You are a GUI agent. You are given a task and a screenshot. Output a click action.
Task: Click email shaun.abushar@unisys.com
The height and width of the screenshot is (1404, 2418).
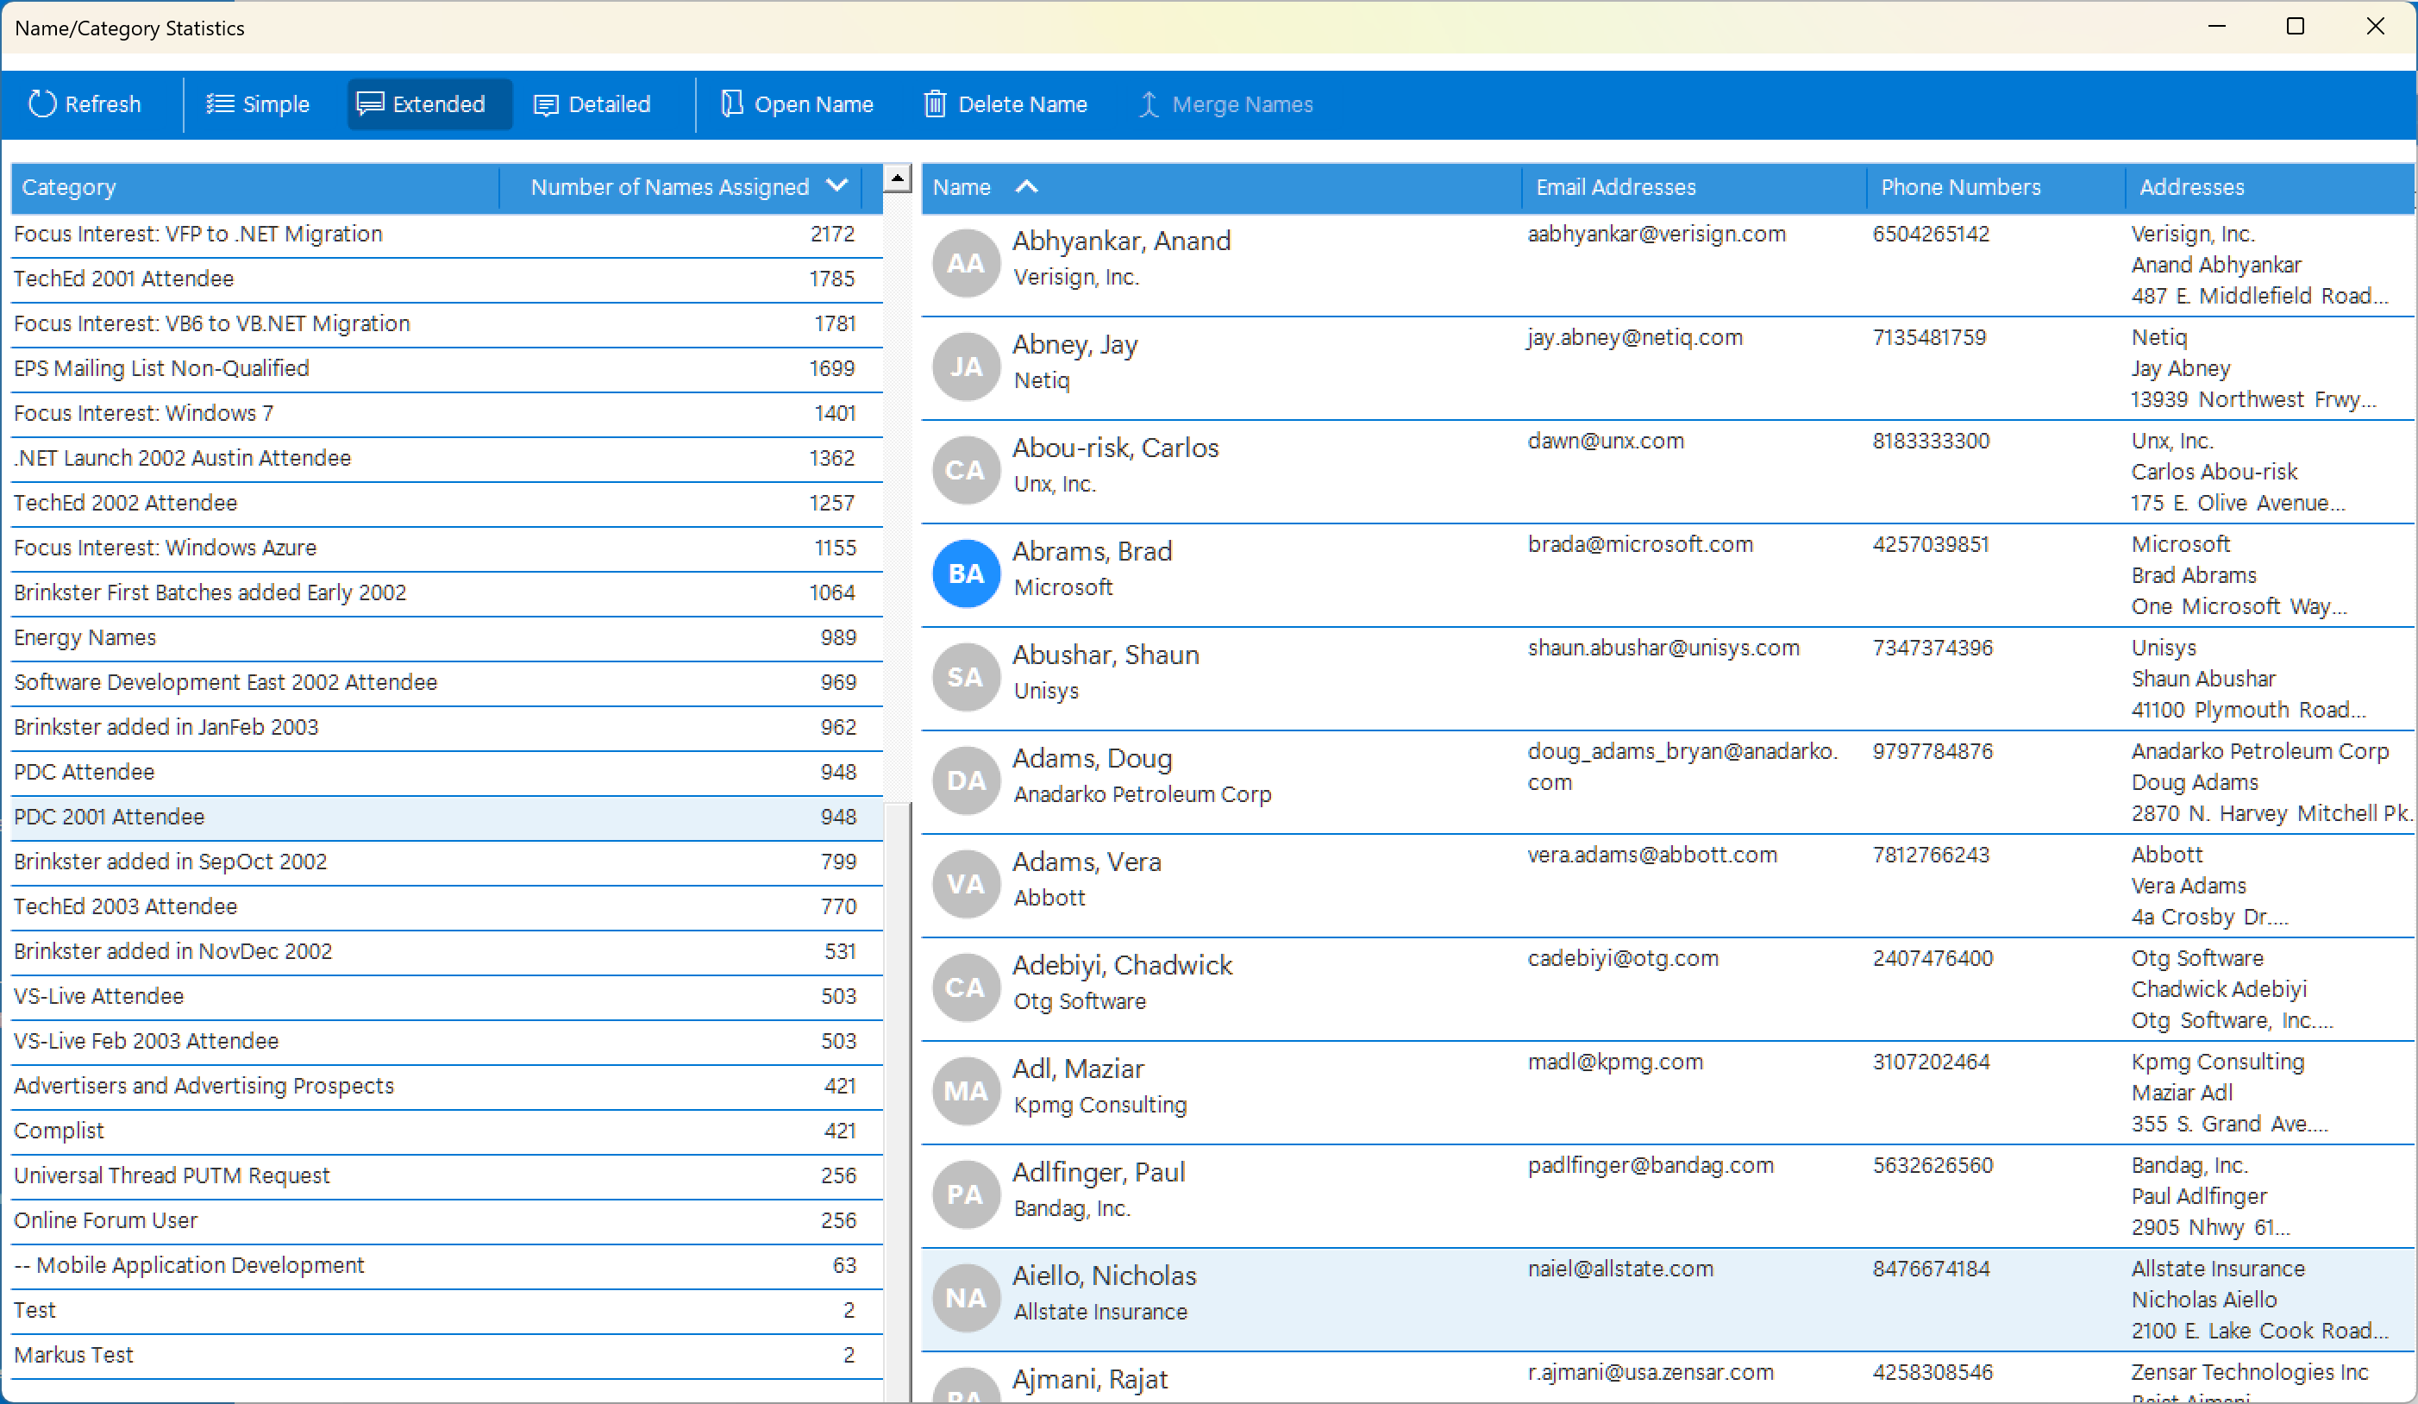coord(1663,649)
